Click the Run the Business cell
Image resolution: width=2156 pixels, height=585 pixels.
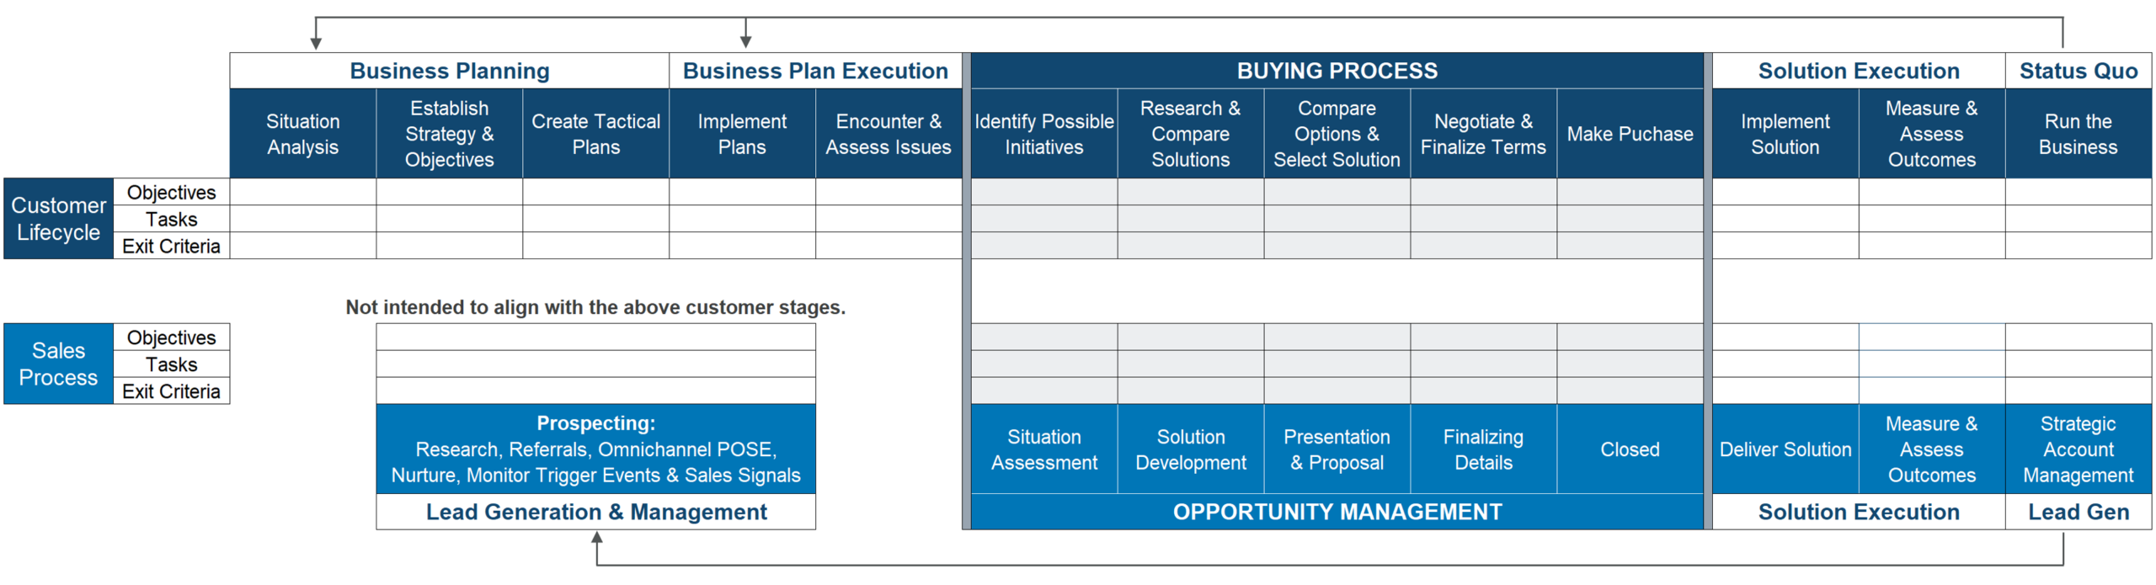2077,134
